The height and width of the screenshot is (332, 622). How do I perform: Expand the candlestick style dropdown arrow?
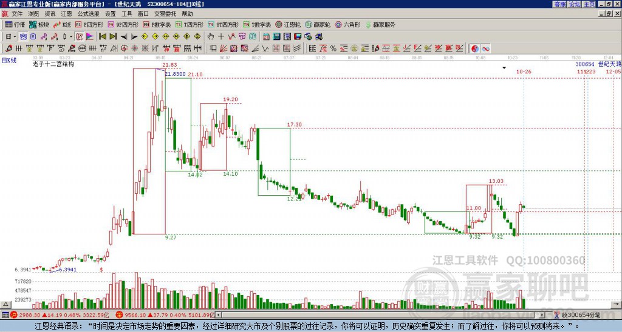pos(71,37)
